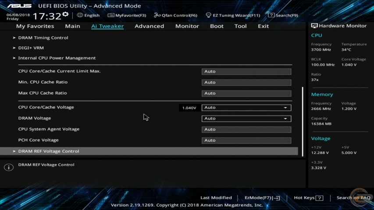Screen dimensions: 374x210
Task: Open Qfan Control(F6) fan icon
Action: [157, 15]
